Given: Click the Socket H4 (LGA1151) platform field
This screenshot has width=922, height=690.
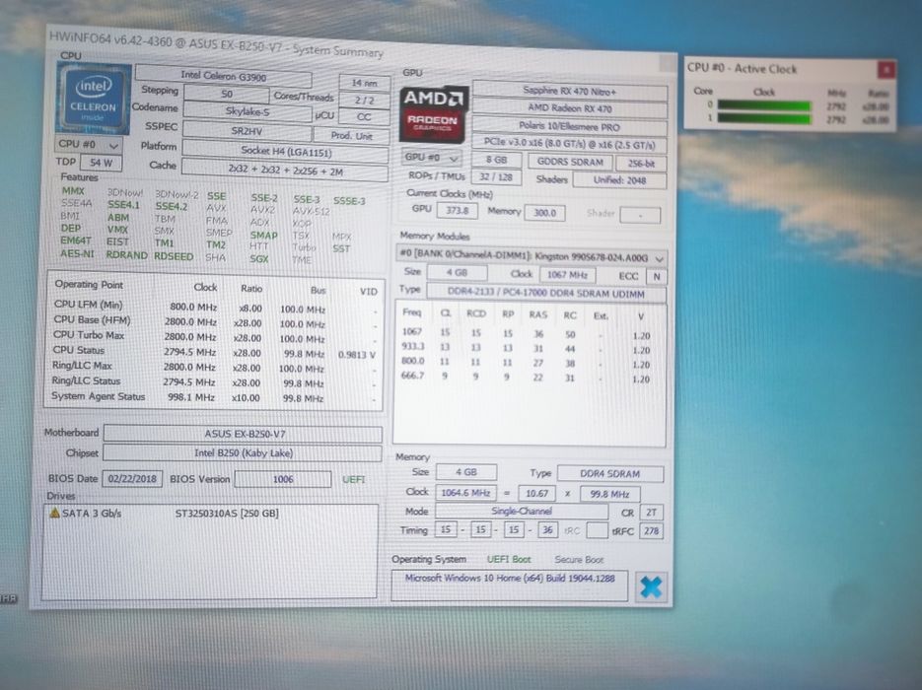Looking at the screenshot, I should (286, 152).
